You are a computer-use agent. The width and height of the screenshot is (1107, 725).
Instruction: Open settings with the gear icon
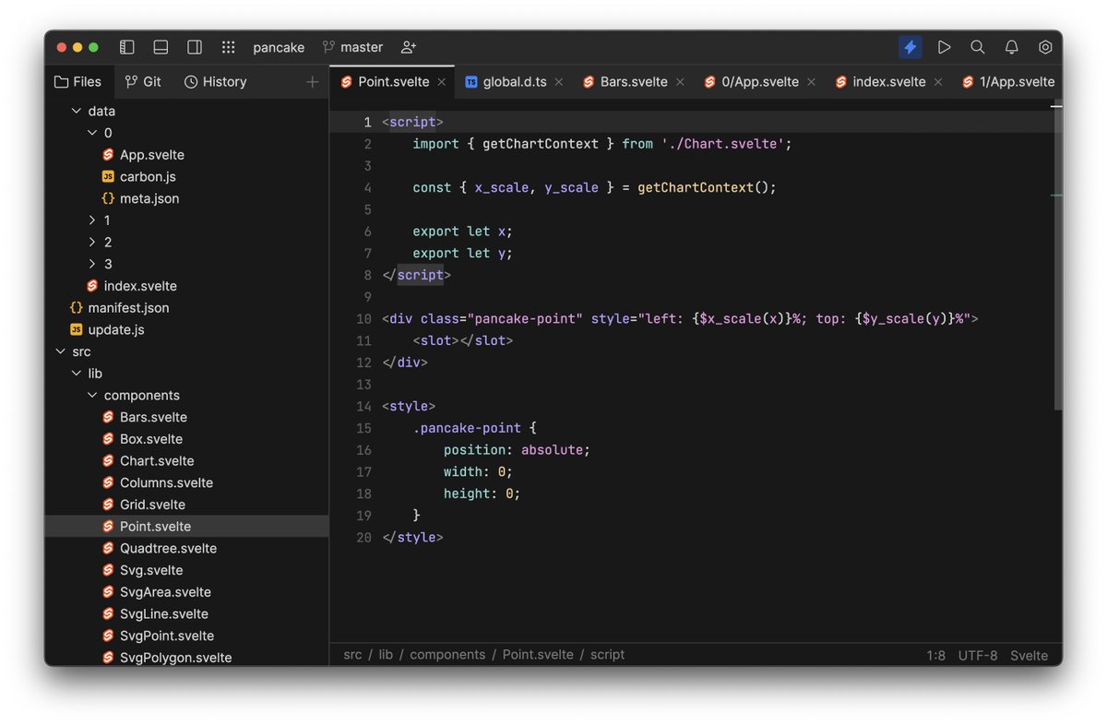[1044, 46]
